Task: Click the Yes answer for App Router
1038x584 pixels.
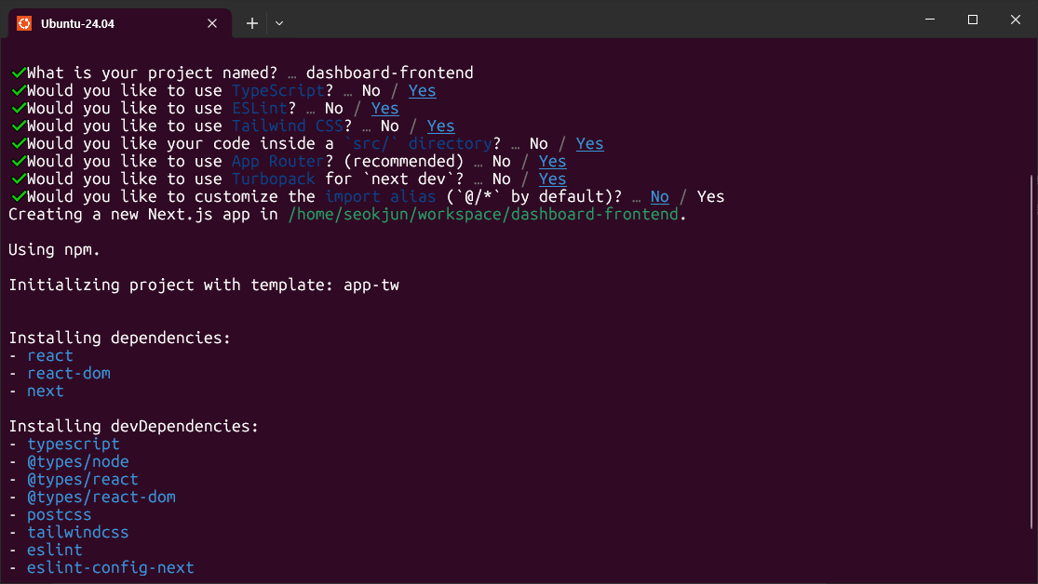Action: pos(552,162)
